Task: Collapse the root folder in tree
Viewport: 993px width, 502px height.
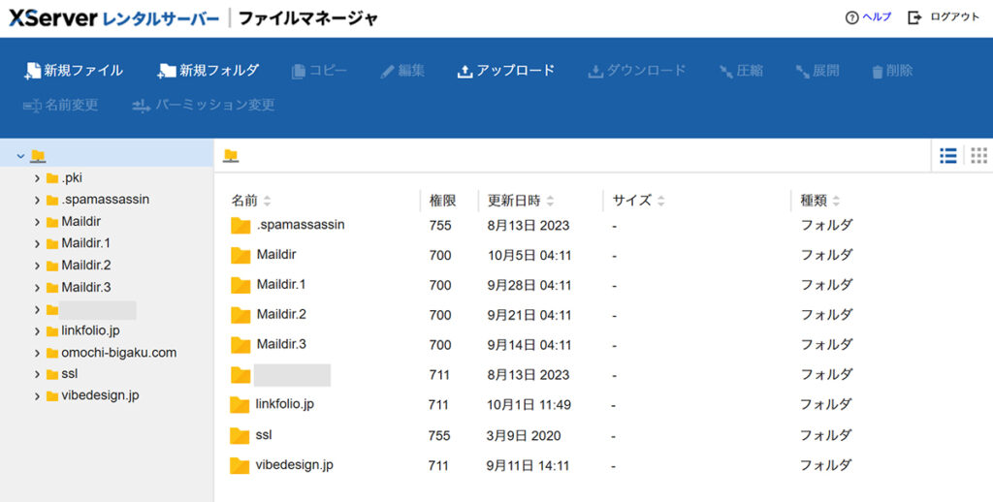Action: point(20,156)
